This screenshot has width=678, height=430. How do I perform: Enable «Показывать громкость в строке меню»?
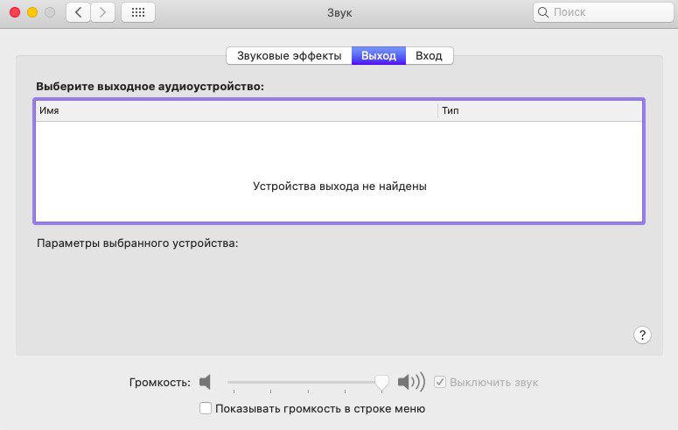[206, 408]
